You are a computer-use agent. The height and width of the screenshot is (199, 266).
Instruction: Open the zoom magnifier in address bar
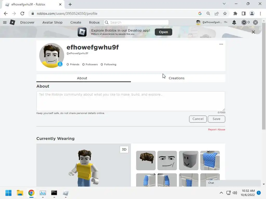208,13
